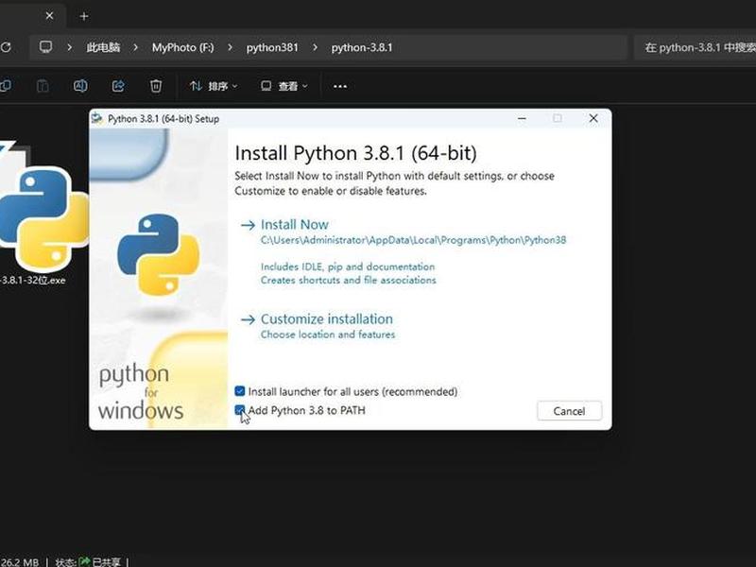Screen dimensions: 756x567
Task: Click the arrow icon beside Customize installation
Action: click(248, 319)
